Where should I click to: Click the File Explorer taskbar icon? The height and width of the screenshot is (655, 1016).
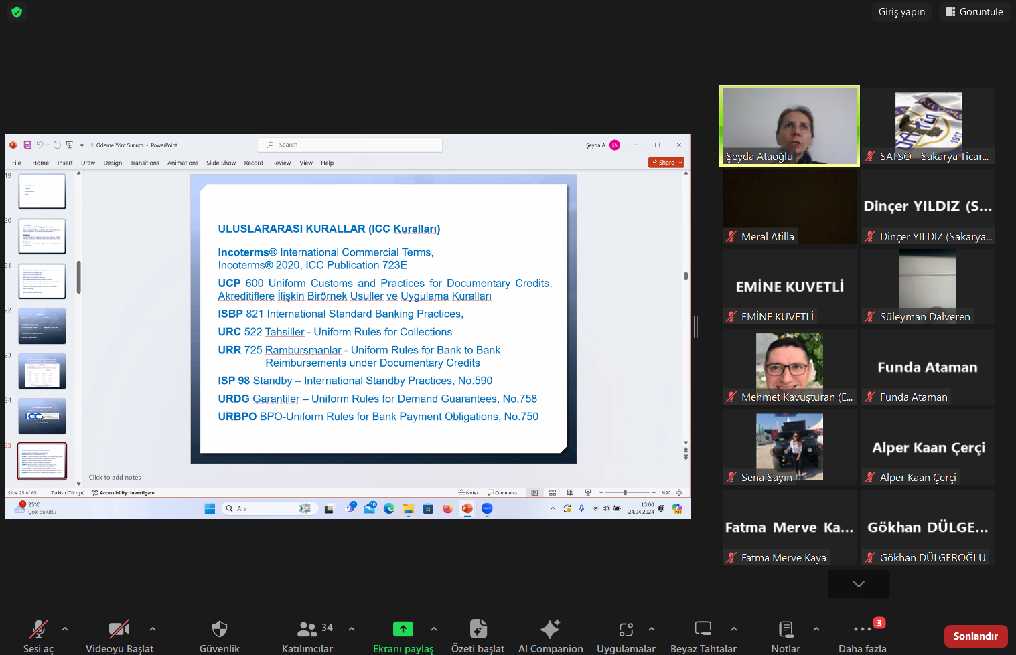click(x=409, y=508)
